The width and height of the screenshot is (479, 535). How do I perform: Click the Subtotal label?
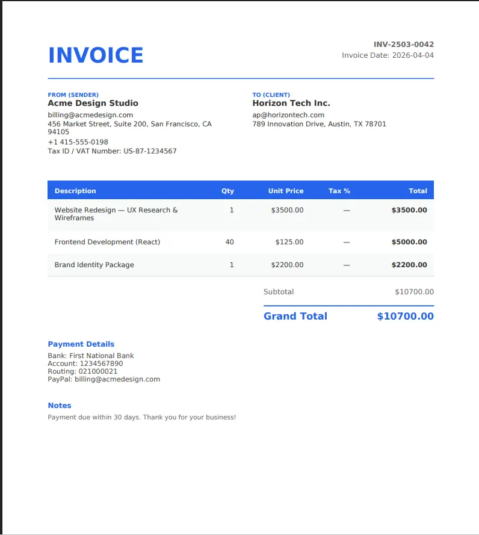tap(279, 292)
